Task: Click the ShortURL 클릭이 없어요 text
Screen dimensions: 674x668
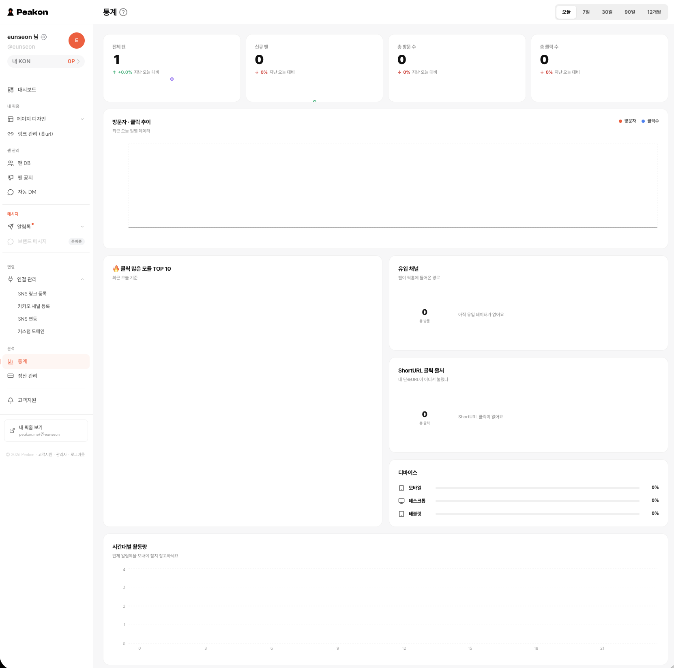Action: [481, 417]
